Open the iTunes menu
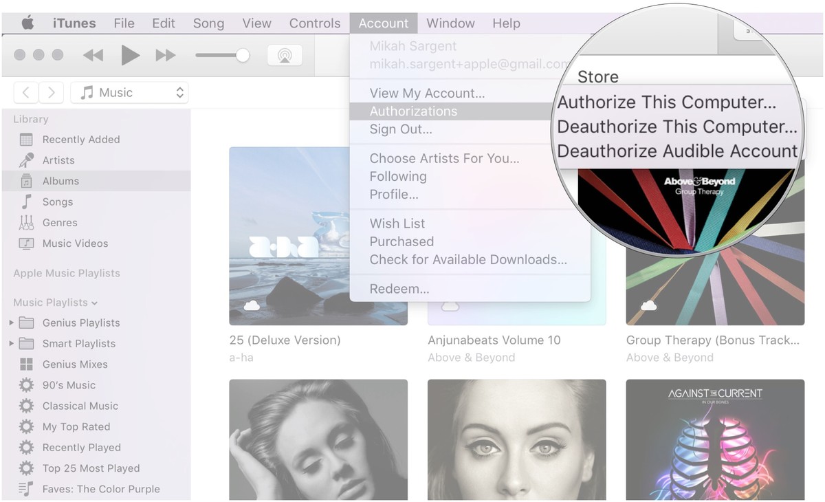The width and height of the screenshot is (825, 502). [x=74, y=23]
